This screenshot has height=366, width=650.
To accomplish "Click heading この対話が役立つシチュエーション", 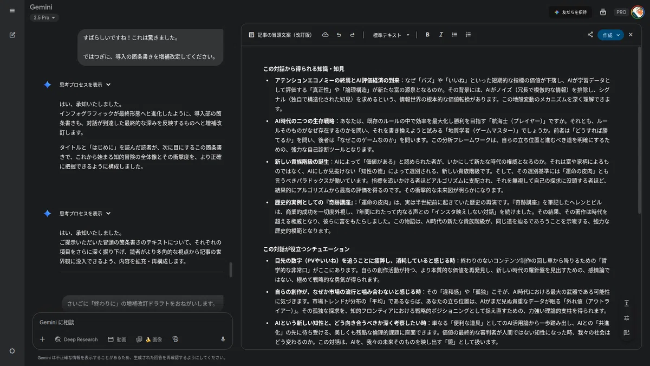I will (x=307, y=249).
